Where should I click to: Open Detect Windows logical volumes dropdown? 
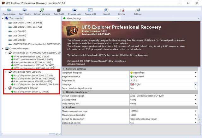click(196, 88)
